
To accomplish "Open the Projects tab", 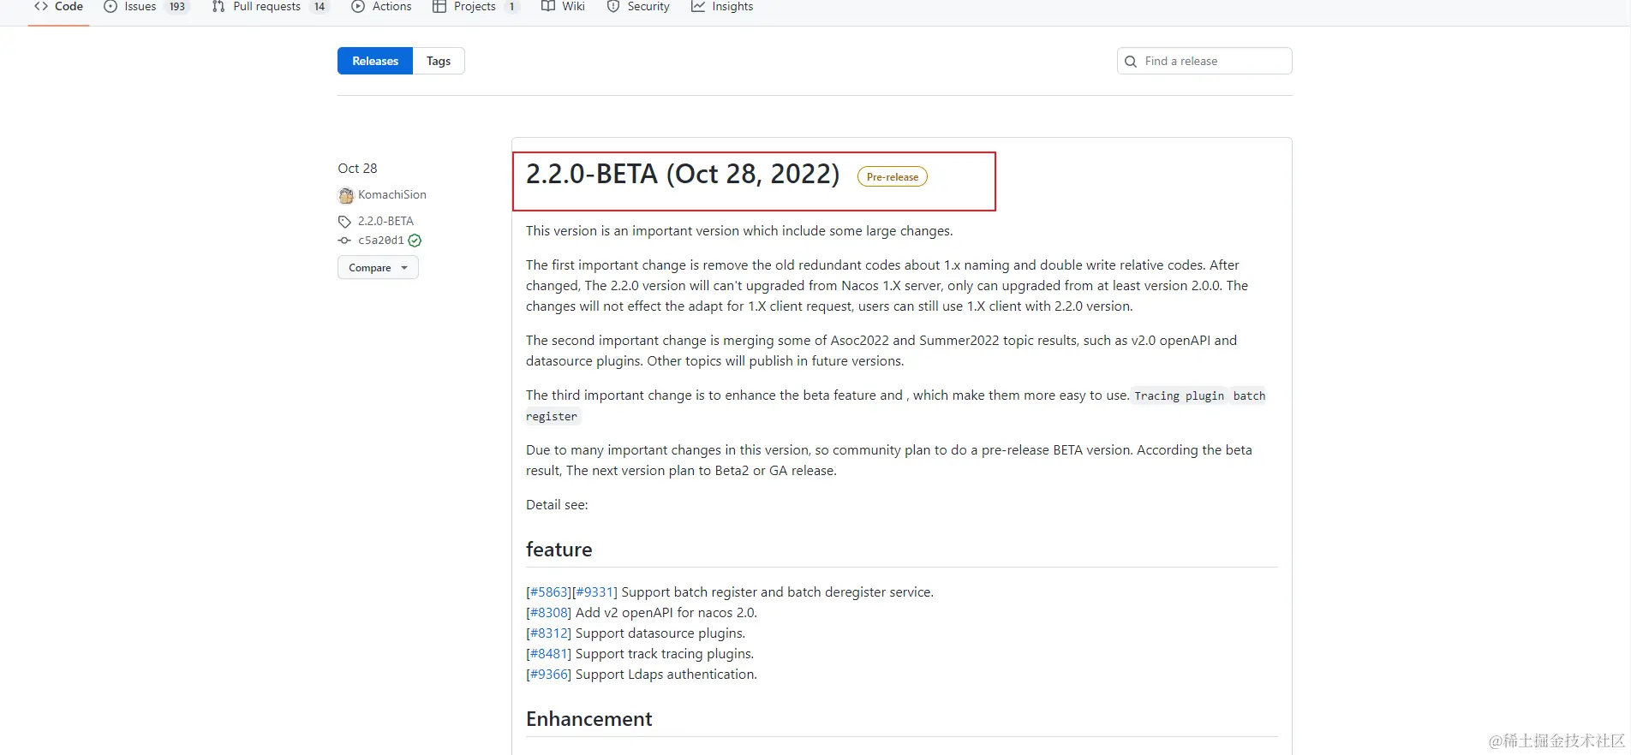I will pyautogui.click(x=475, y=7).
